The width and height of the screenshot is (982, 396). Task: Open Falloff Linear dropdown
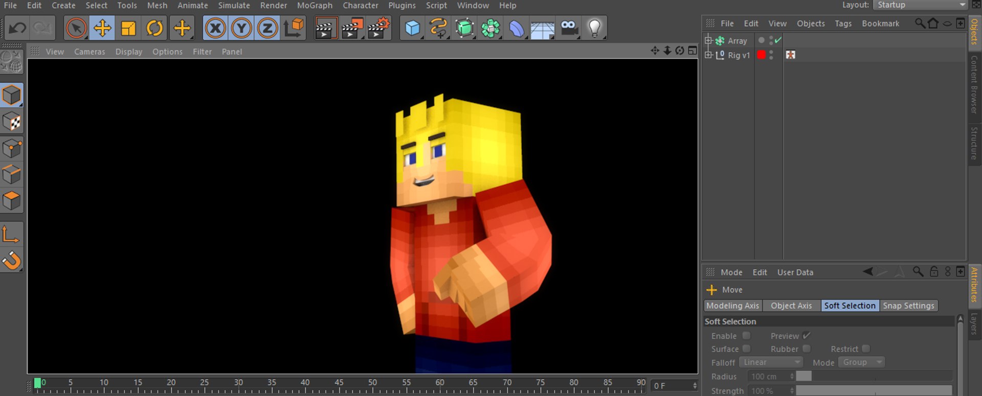[771, 362]
